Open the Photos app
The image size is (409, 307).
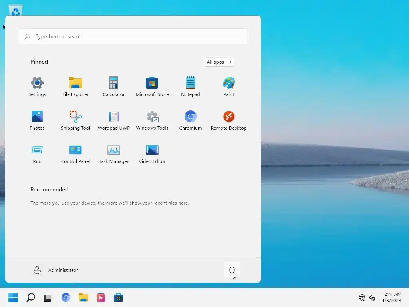point(37,120)
